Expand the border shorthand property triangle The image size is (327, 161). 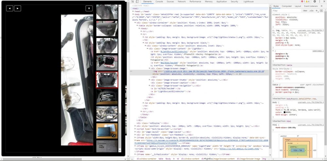click(x=285, y=38)
